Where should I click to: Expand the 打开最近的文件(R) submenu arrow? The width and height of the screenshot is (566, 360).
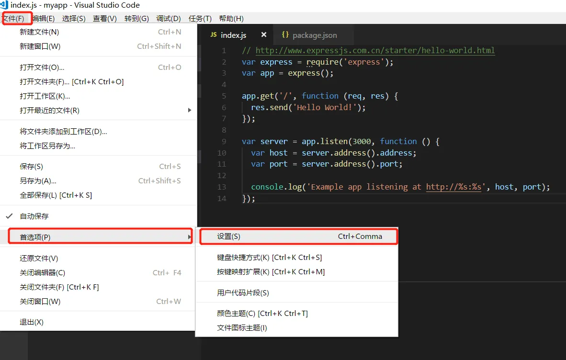click(190, 110)
